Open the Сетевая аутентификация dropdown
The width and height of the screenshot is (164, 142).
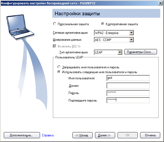tap(131, 33)
